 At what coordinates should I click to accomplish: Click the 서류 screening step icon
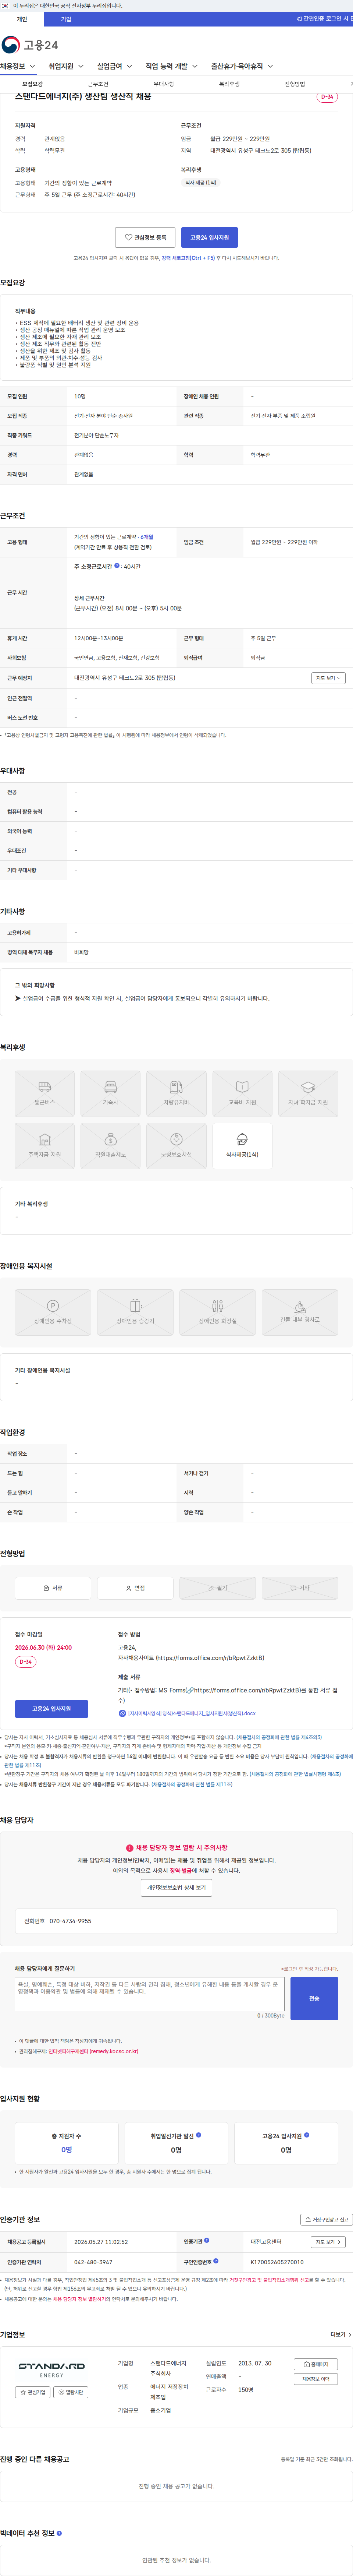(53, 1588)
